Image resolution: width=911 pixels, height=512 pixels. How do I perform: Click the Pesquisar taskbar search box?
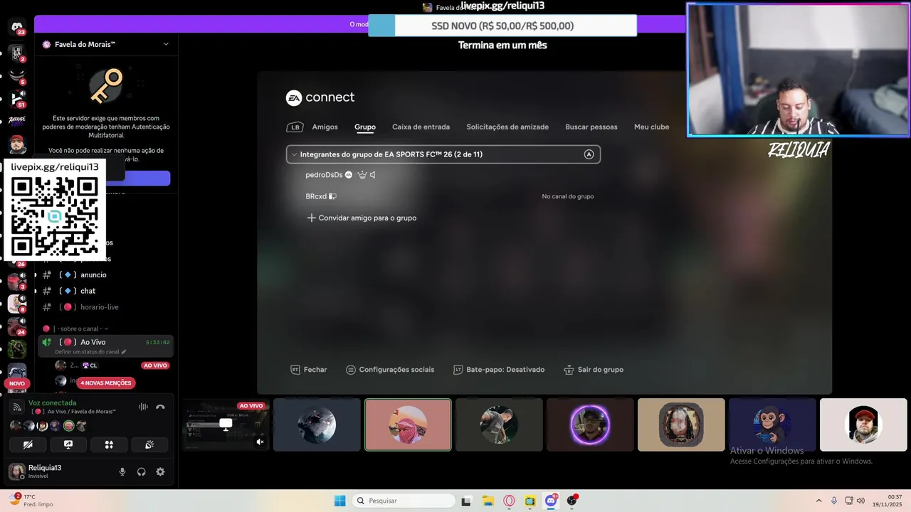[x=404, y=501]
